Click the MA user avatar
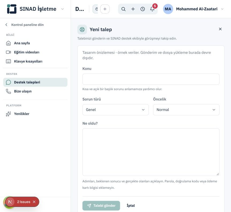This screenshot has height=212, width=231. [168, 9]
